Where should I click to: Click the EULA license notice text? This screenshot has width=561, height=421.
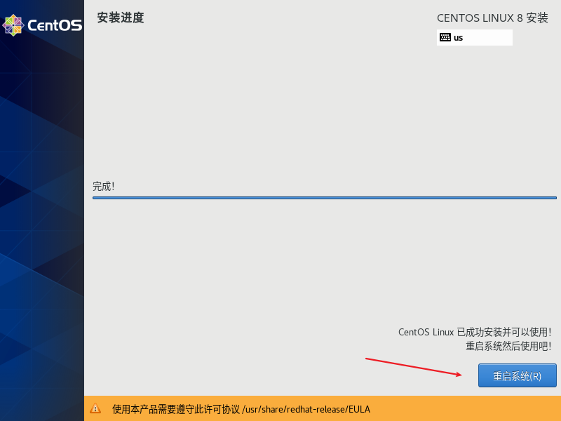[241, 409]
